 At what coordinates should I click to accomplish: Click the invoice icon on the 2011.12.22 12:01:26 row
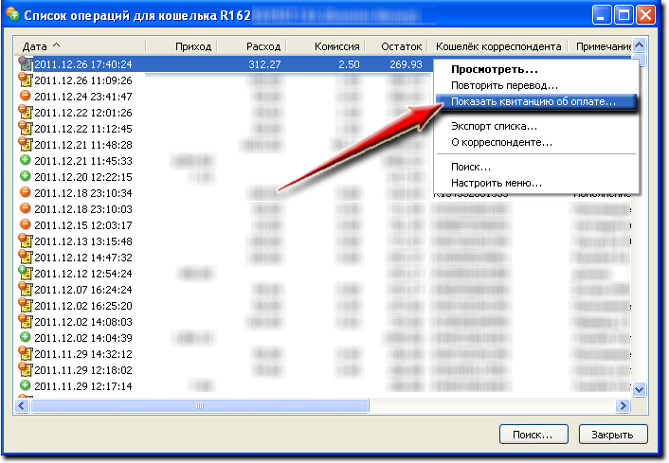pyautogui.click(x=26, y=113)
